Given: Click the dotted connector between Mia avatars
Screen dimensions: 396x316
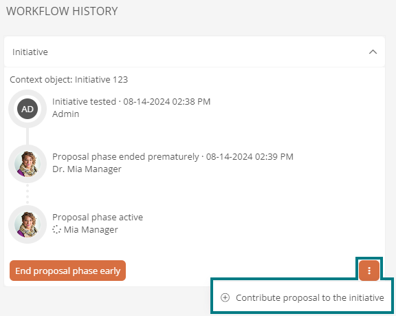Looking at the screenshot, I should tap(27, 194).
